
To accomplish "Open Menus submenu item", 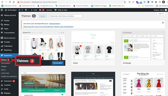I will click(3, 70).
